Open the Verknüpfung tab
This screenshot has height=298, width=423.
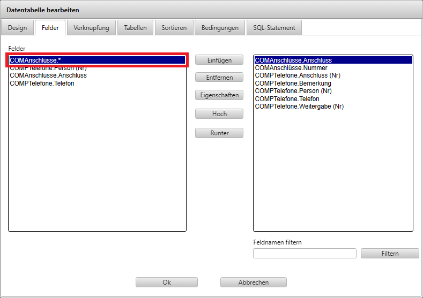pyautogui.click(x=91, y=27)
